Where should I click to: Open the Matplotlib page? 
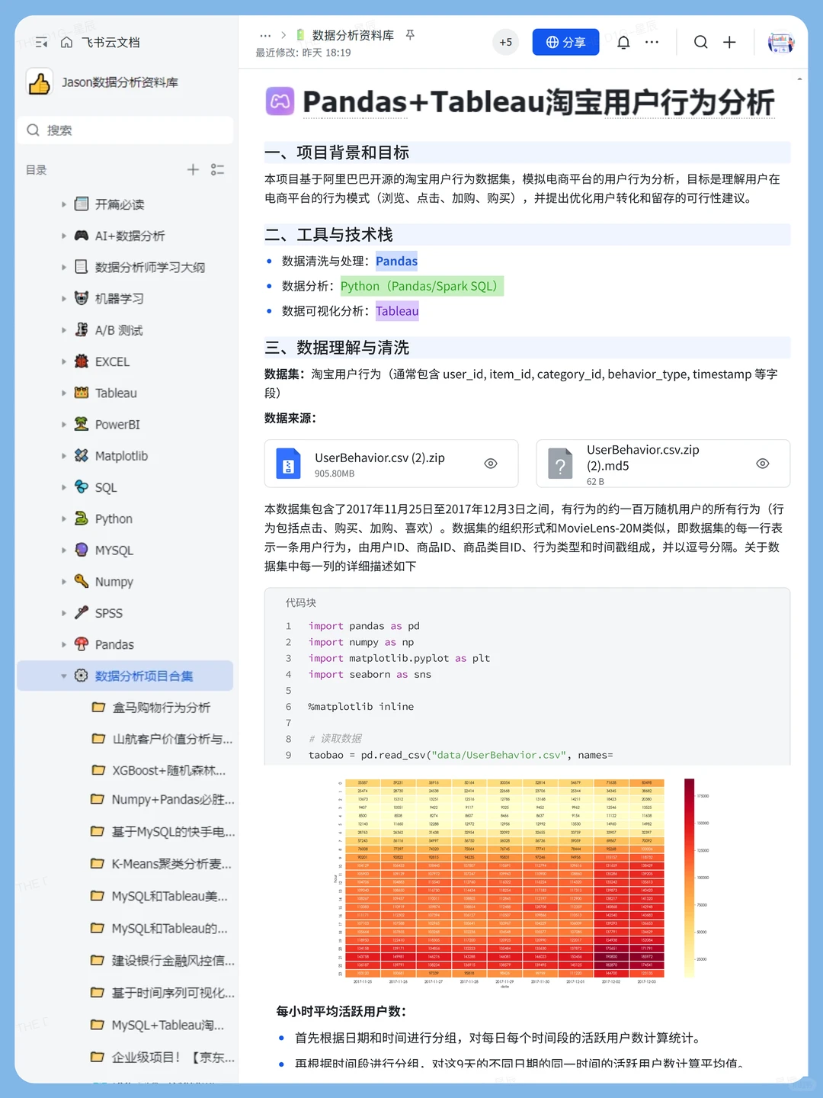[121, 456]
